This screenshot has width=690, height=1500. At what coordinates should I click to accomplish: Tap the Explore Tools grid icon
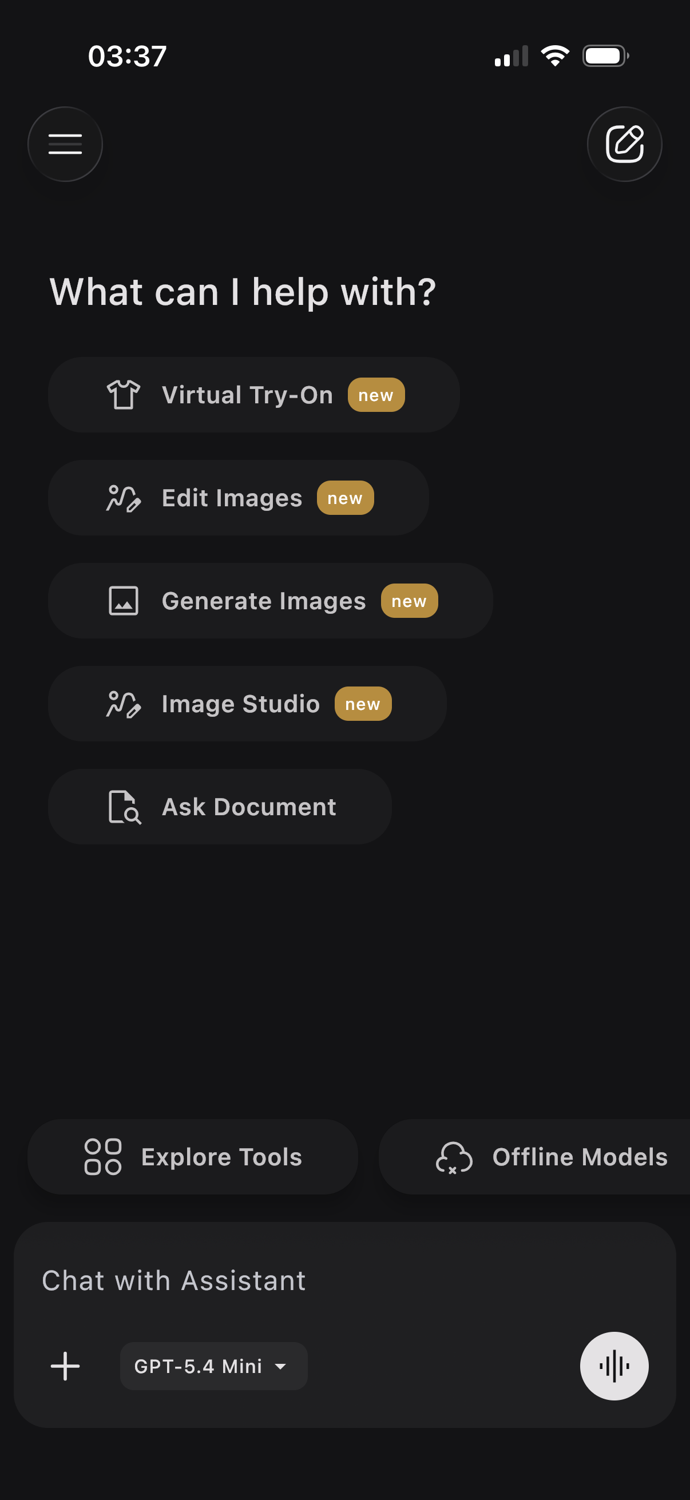pos(103,1156)
